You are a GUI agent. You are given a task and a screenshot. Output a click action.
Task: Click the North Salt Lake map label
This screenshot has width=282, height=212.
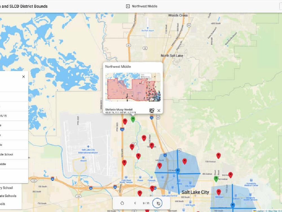[x=172, y=56]
